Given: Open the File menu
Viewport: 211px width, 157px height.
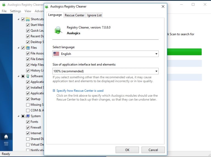Looking at the screenshot, I should (4, 11).
